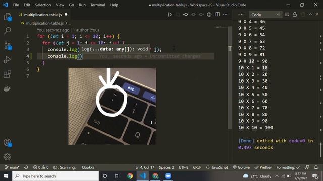Clear the output panel
This screenshot has width=323, height=181.
tap(287, 15)
